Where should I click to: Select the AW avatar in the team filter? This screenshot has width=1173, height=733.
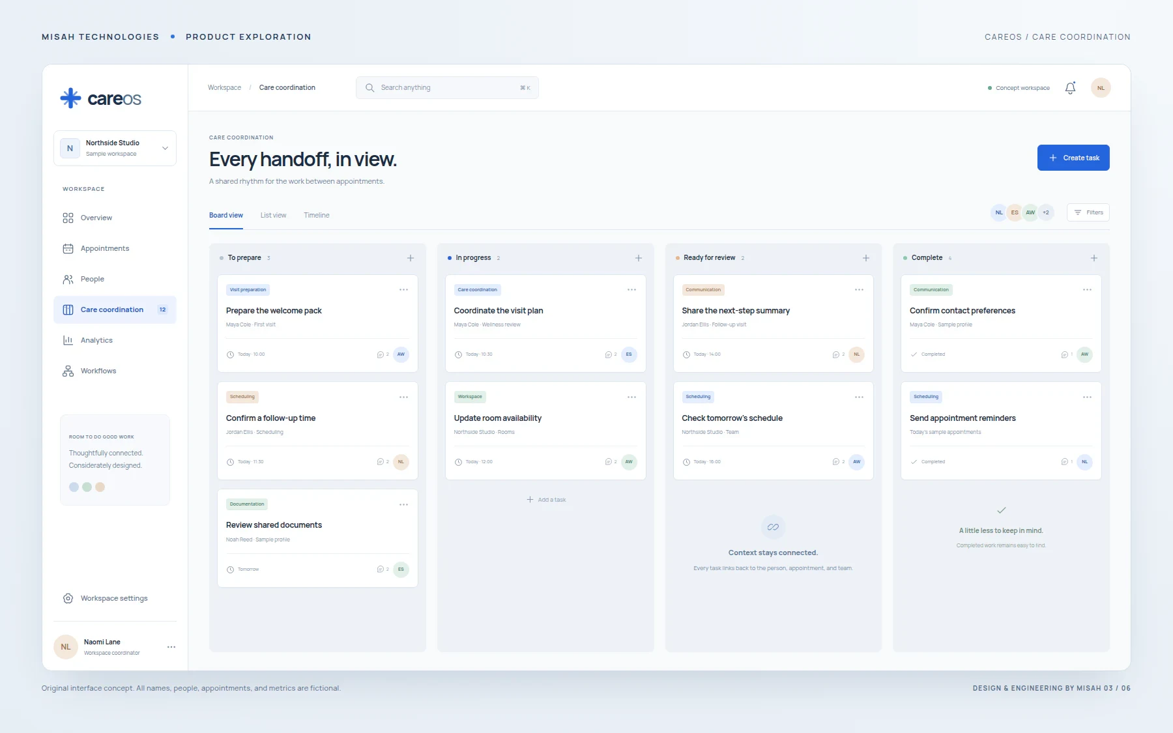1030,212
